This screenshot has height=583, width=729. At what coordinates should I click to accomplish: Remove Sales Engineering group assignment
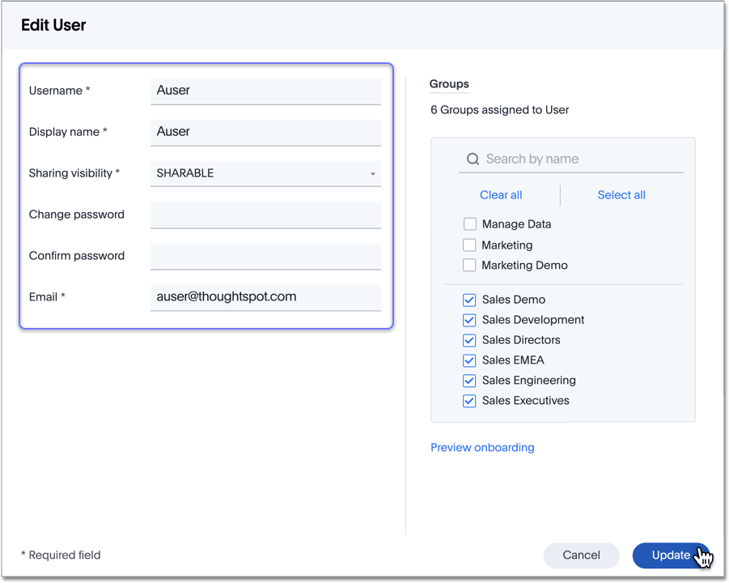point(469,381)
